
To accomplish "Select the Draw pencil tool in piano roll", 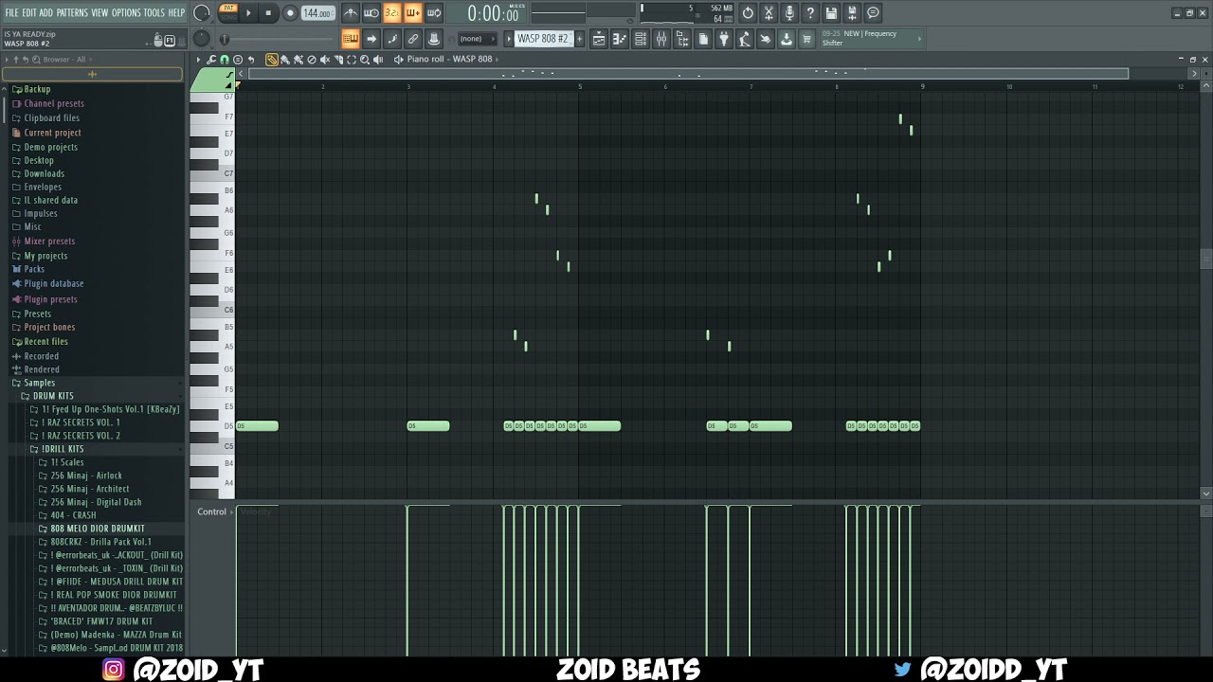I will pyautogui.click(x=272, y=60).
